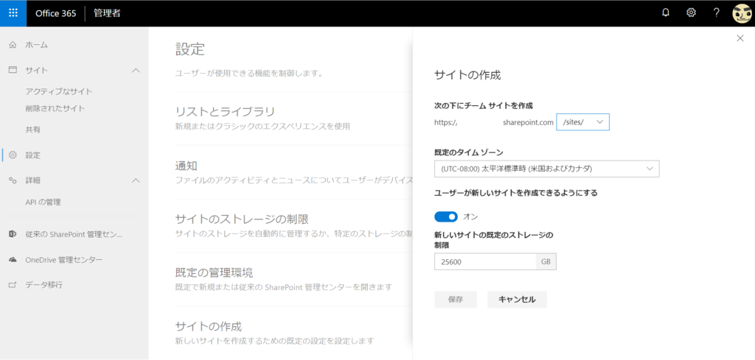Open the user profile avatar
Image resolution: width=755 pixels, height=360 pixels.
(x=742, y=13)
